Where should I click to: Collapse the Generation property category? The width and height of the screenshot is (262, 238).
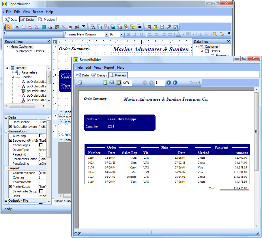point(6,131)
